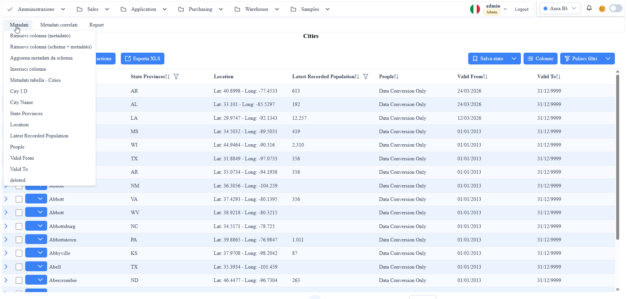Click the Logout link
The height and width of the screenshot is (299, 627).
[522, 9]
